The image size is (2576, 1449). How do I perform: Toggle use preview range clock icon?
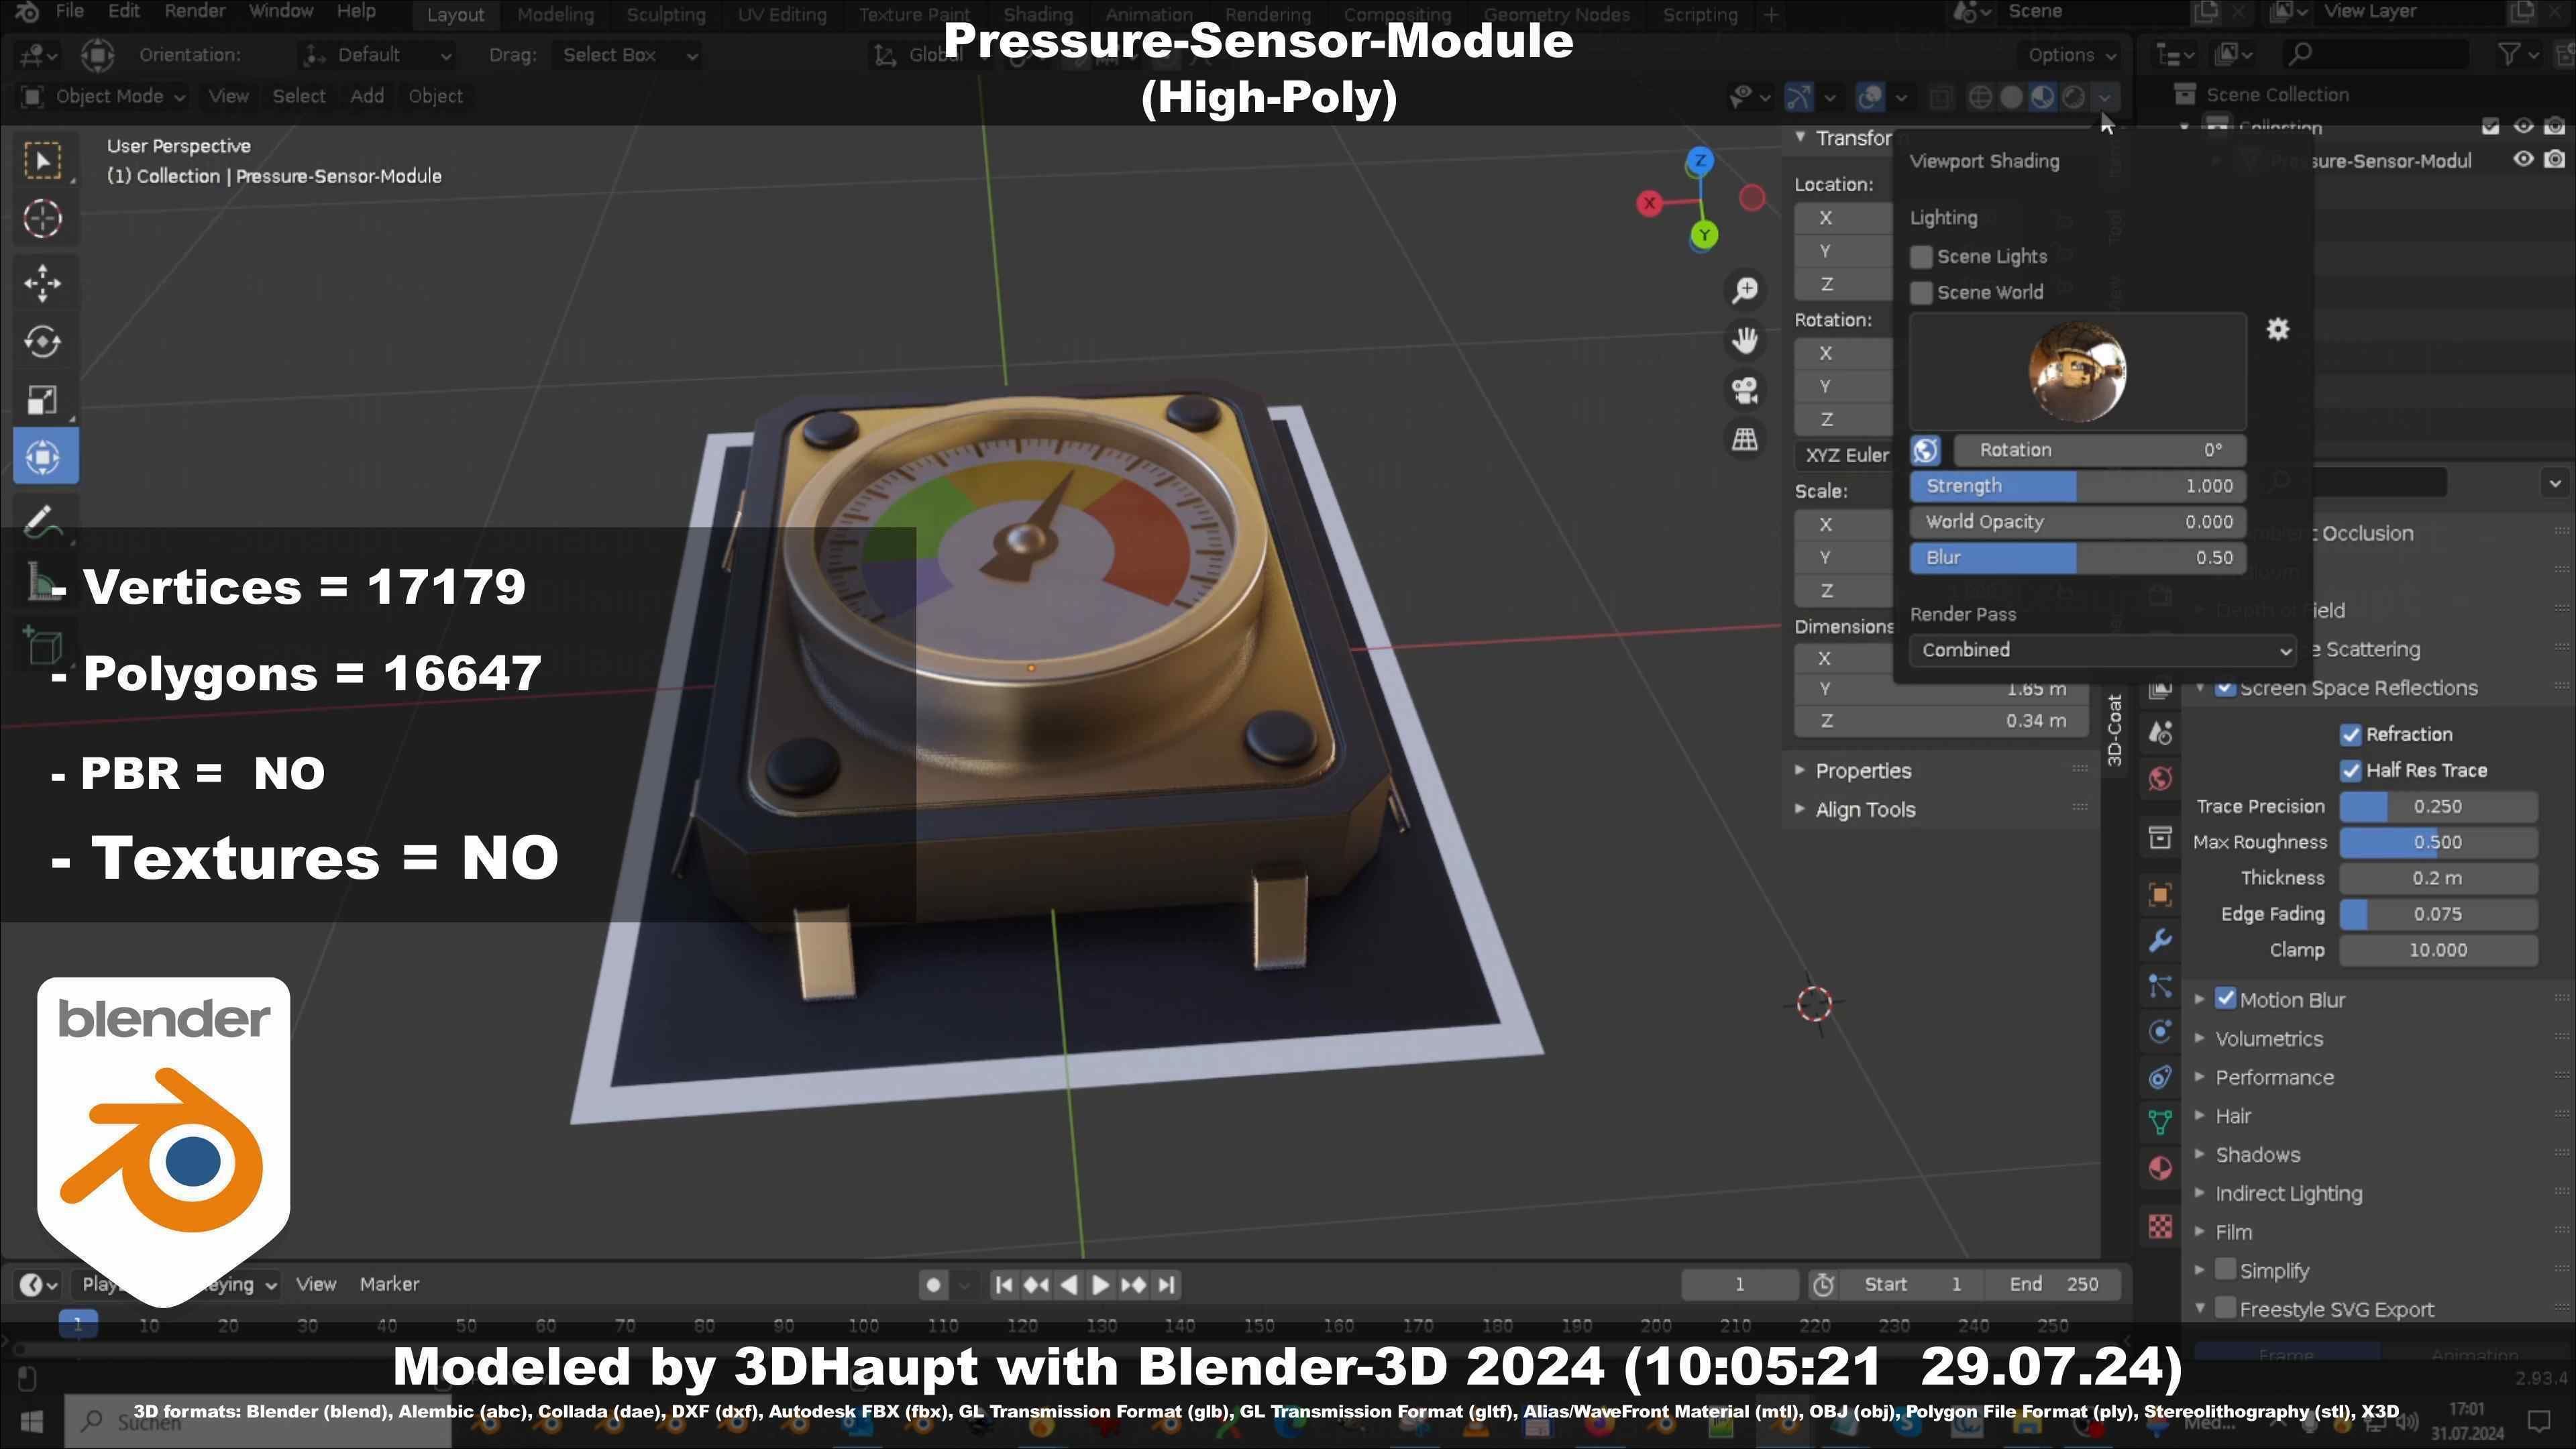coord(1823,1285)
